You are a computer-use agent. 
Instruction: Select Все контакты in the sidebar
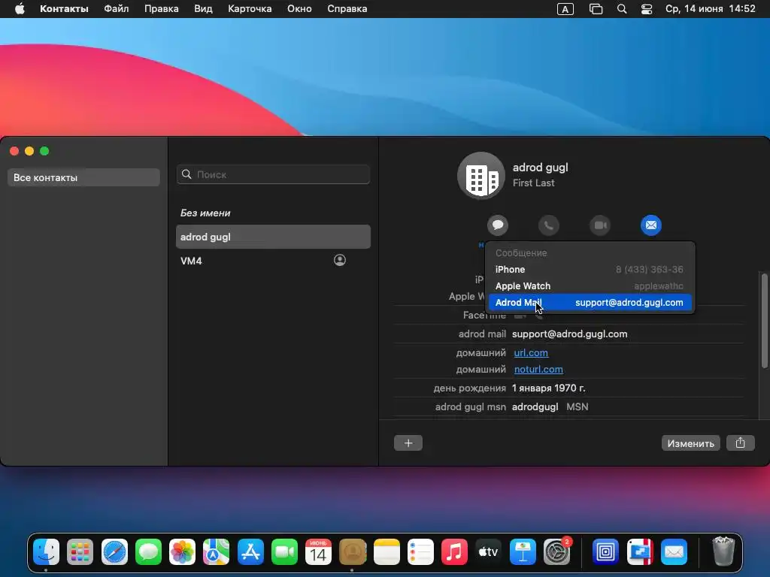click(x=83, y=177)
